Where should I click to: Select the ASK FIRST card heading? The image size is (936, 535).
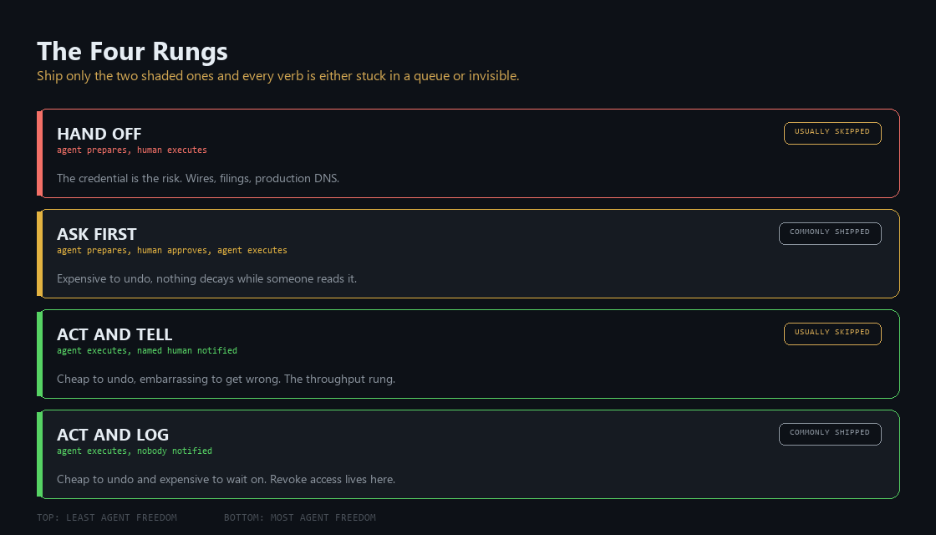(97, 234)
